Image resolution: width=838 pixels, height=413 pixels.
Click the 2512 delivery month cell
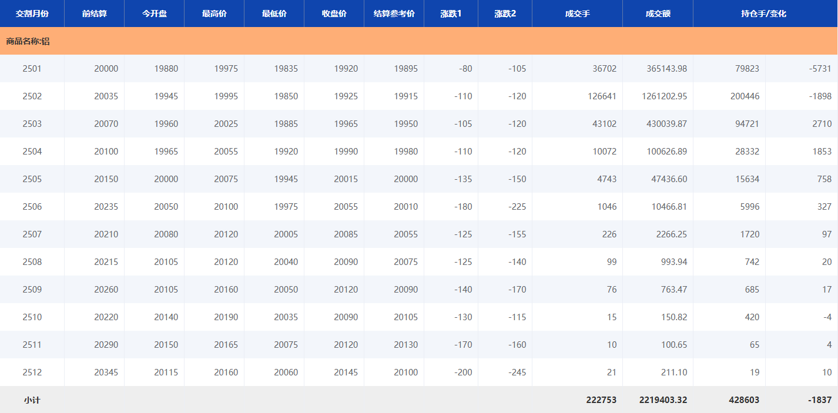click(32, 372)
